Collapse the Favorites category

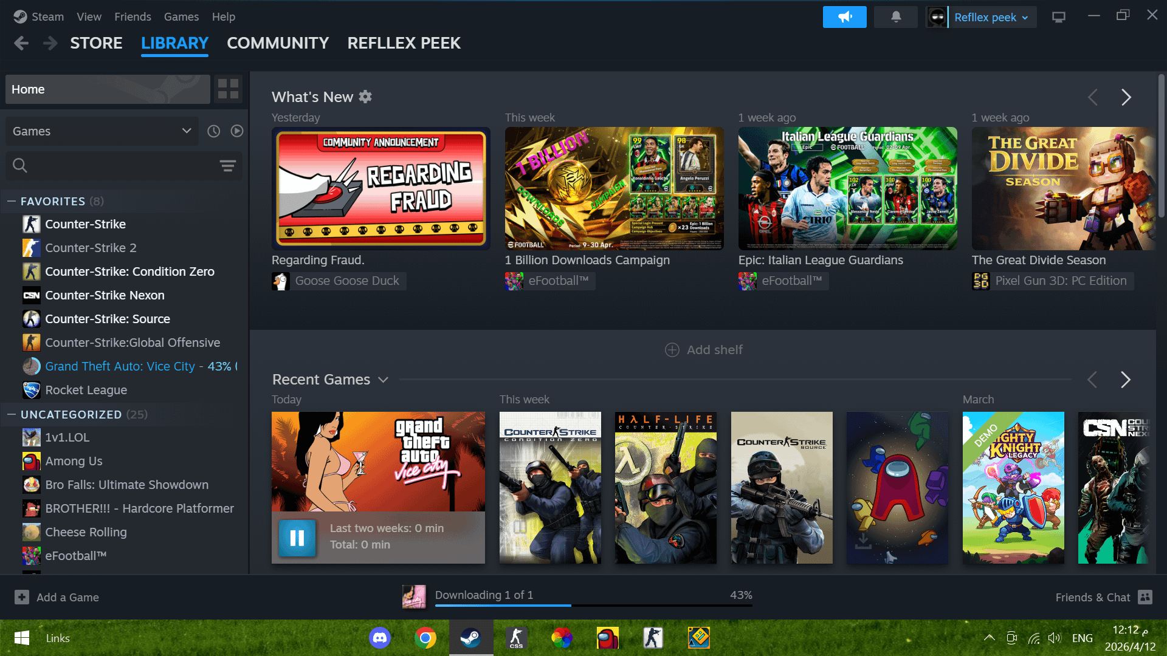click(x=12, y=201)
